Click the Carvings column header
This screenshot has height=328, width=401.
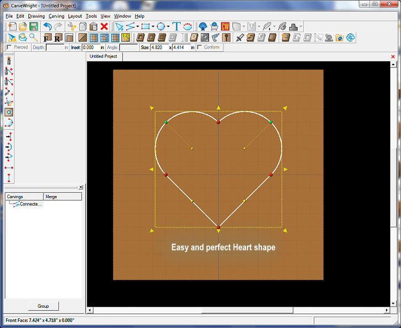point(24,197)
